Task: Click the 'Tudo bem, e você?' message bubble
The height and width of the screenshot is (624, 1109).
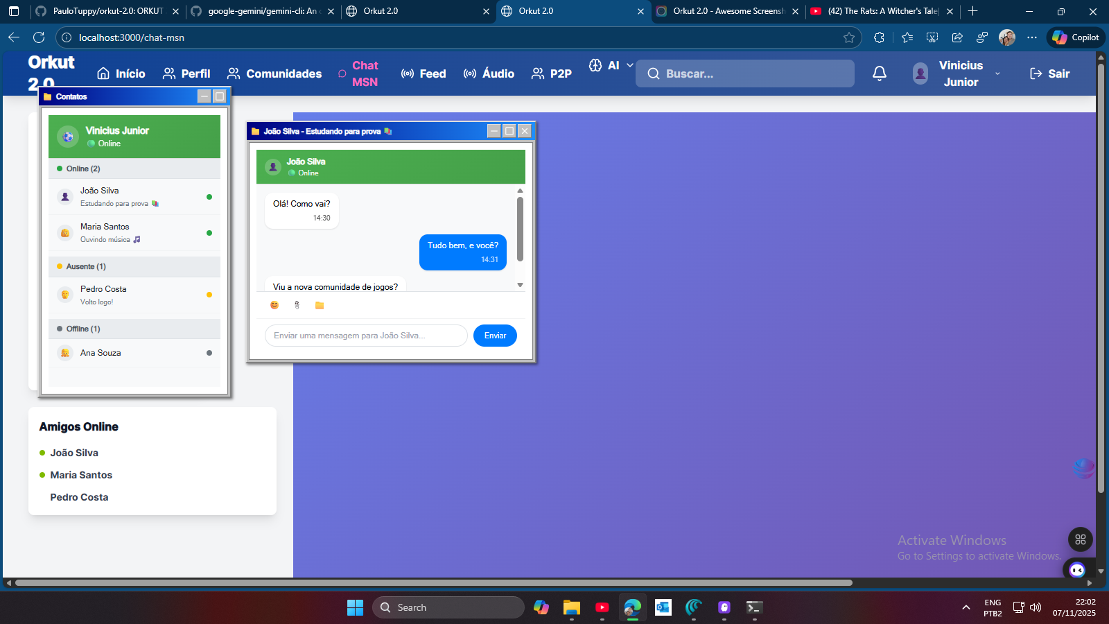Action: pos(463,252)
